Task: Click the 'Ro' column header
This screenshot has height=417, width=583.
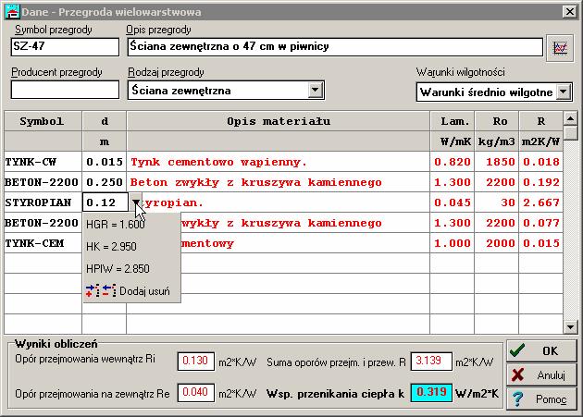Action: [497, 121]
